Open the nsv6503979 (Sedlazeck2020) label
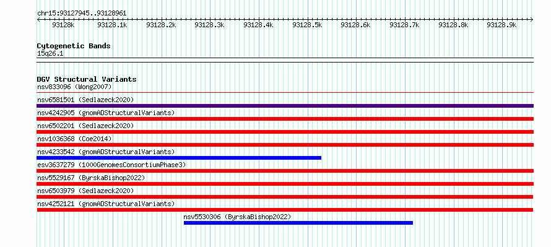 pyautogui.click(x=85, y=191)
